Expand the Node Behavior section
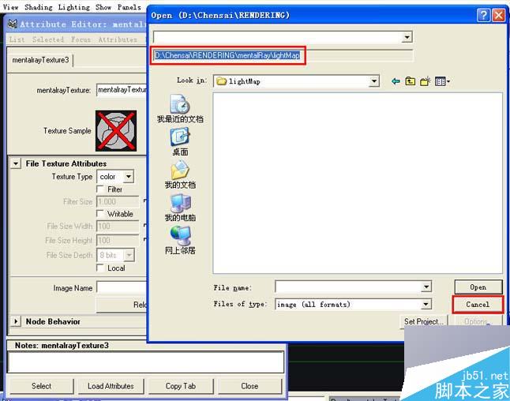Image resolution: width=510 pixels, height=401 pixels. click(x=16, y=321)
